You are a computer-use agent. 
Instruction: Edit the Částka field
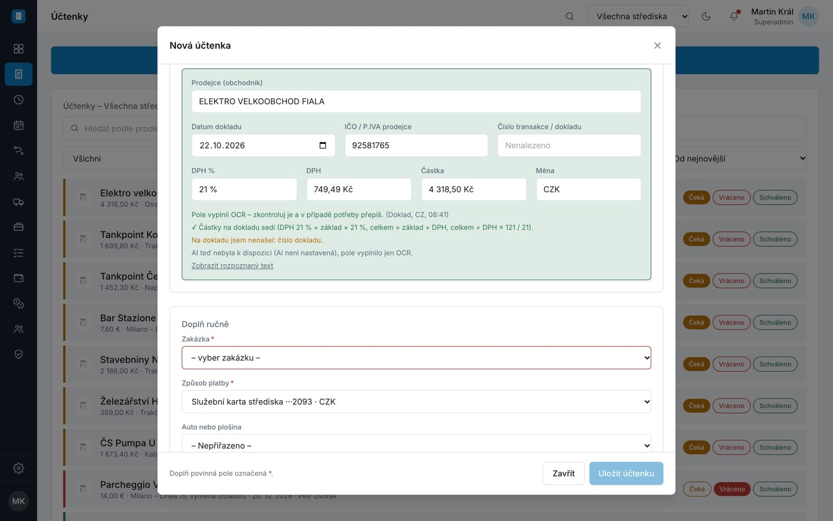(x=474, y=190)
